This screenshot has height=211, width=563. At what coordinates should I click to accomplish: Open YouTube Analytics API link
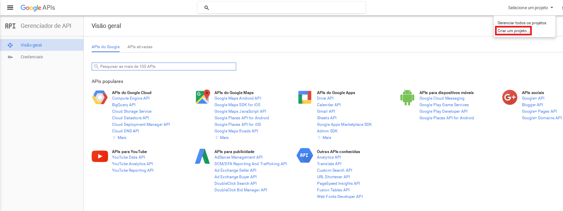point(132,164)
